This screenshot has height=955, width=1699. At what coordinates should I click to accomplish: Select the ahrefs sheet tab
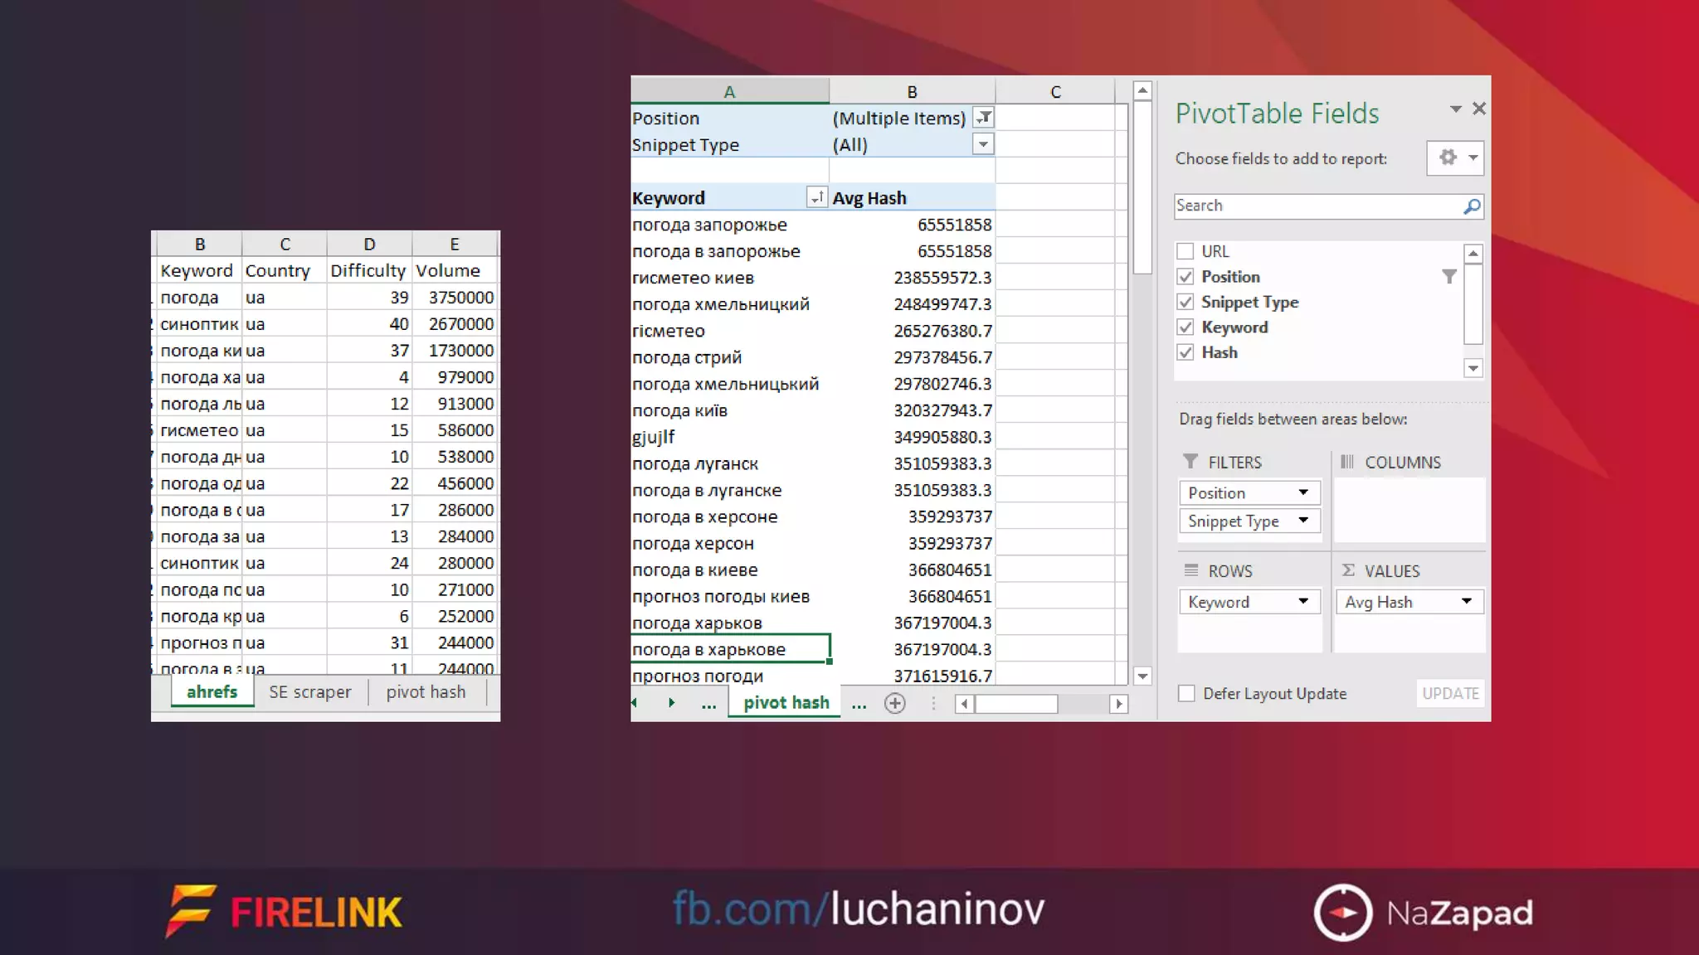point(212,692)
